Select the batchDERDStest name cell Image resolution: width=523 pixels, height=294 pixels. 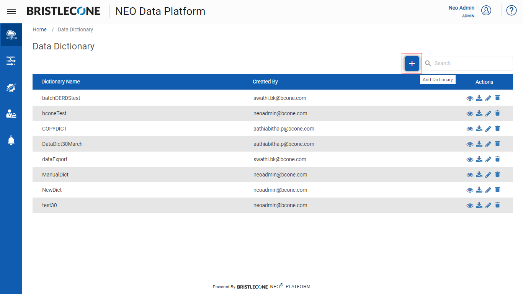tap(61, 98)
